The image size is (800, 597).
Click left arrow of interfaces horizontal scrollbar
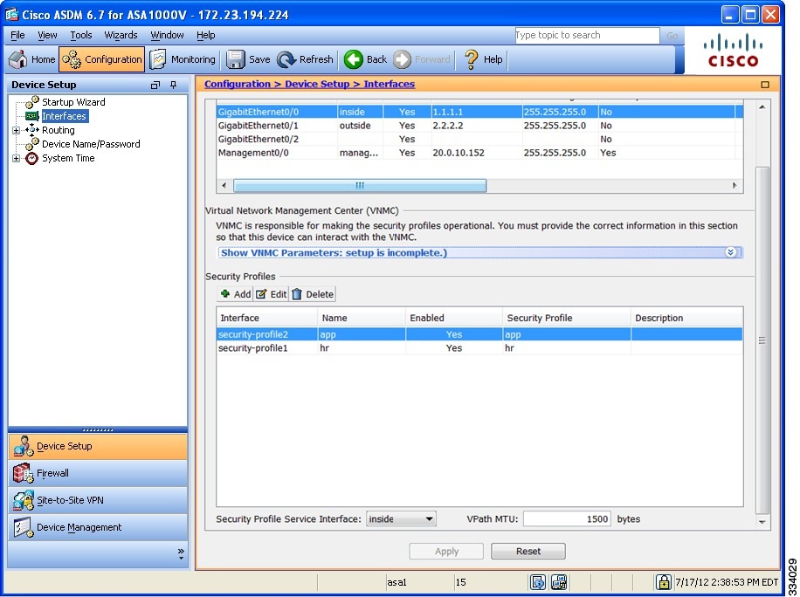click(224, 186)
